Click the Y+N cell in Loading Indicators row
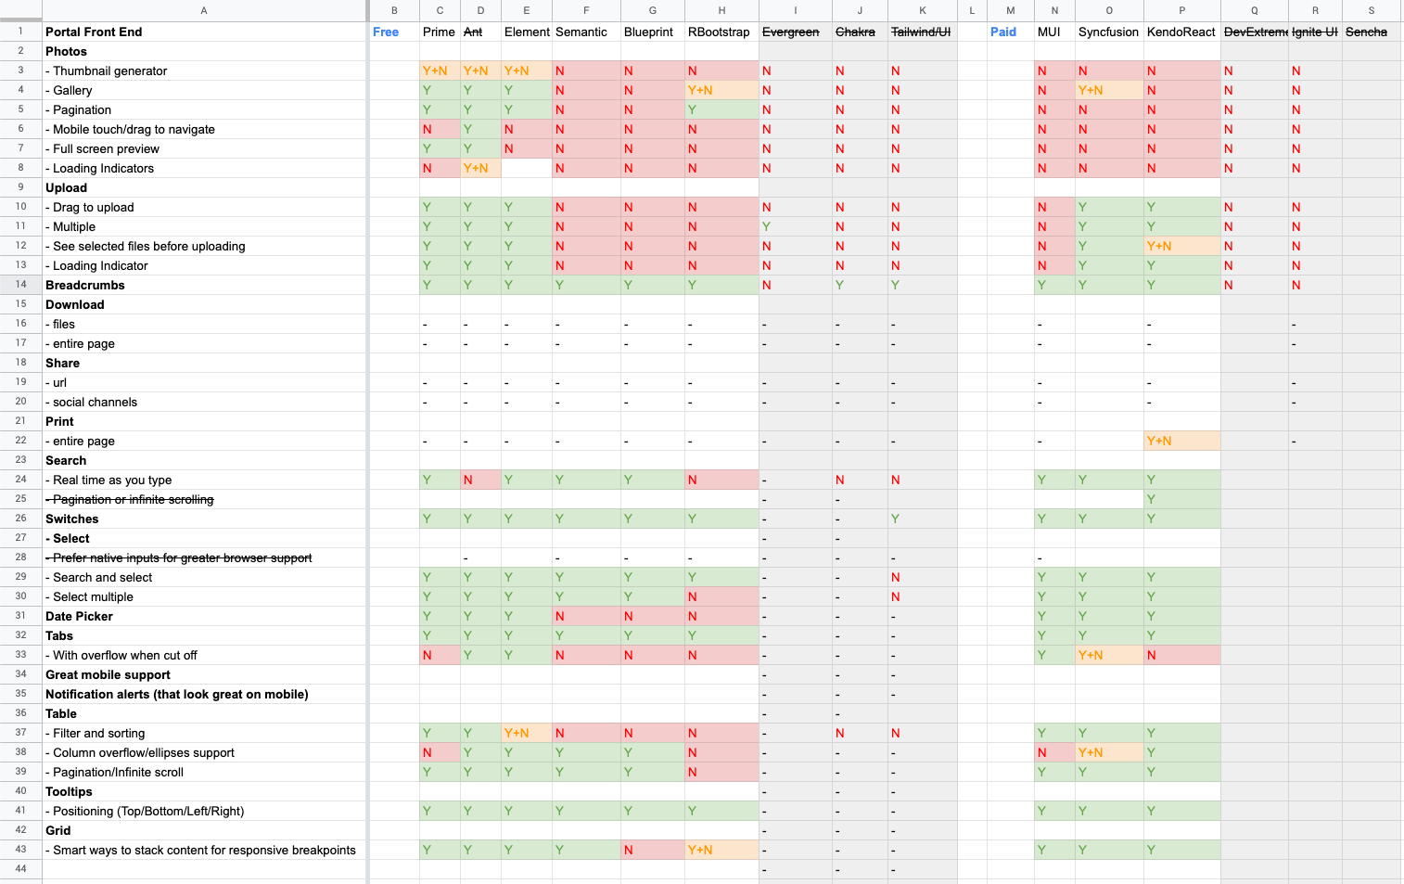The width and height of the screenshot is (1404, 884). (x=480, y=168)
